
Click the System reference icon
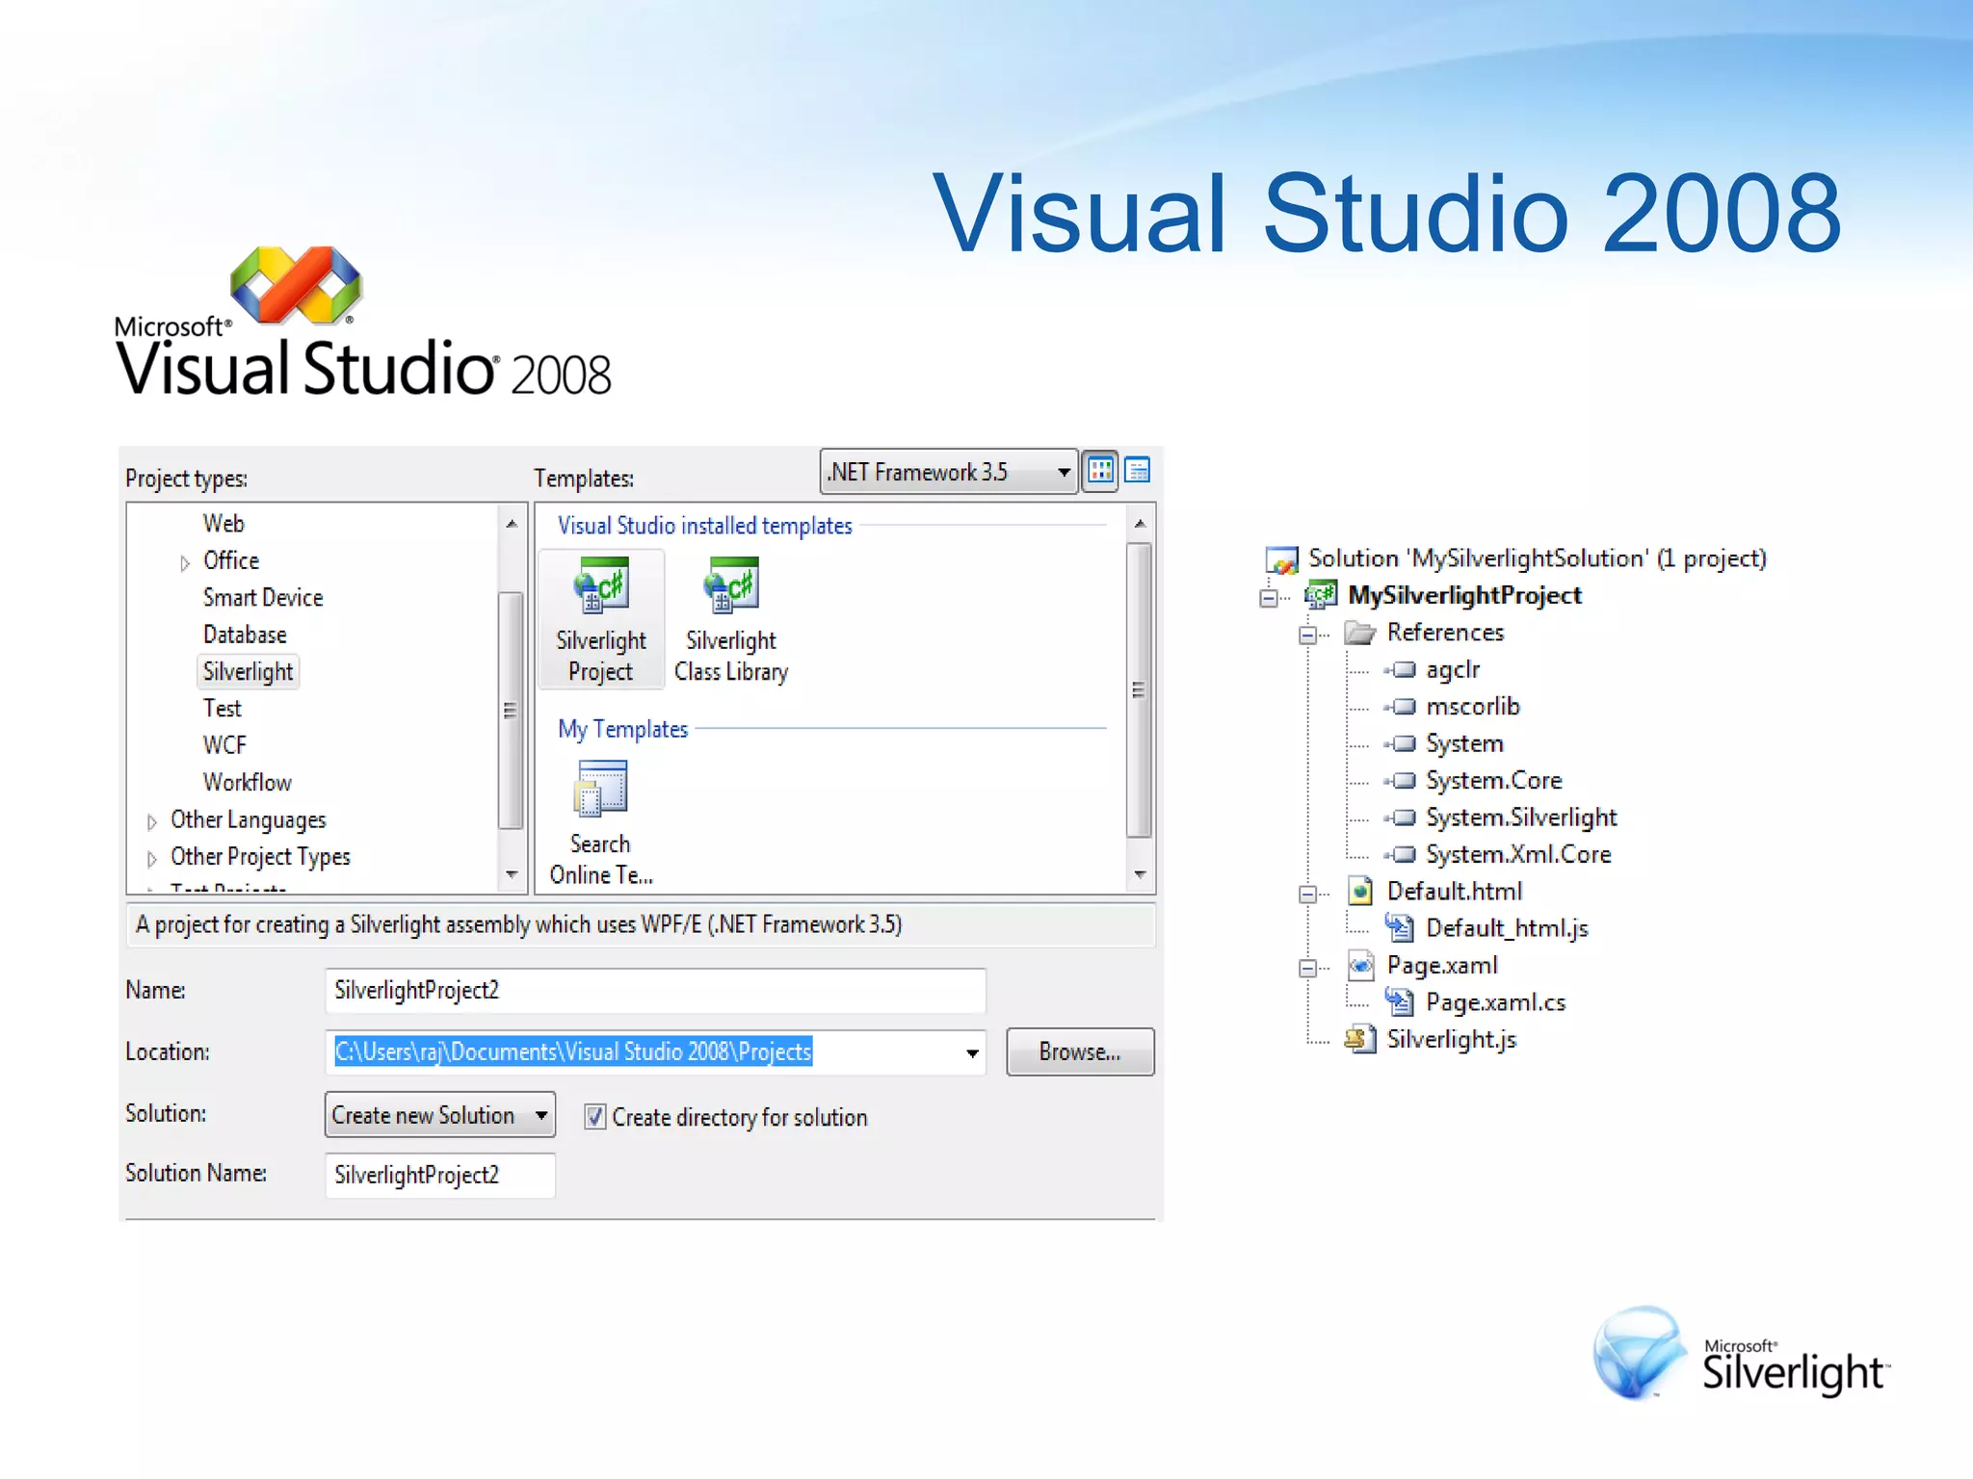(1400, 743)
